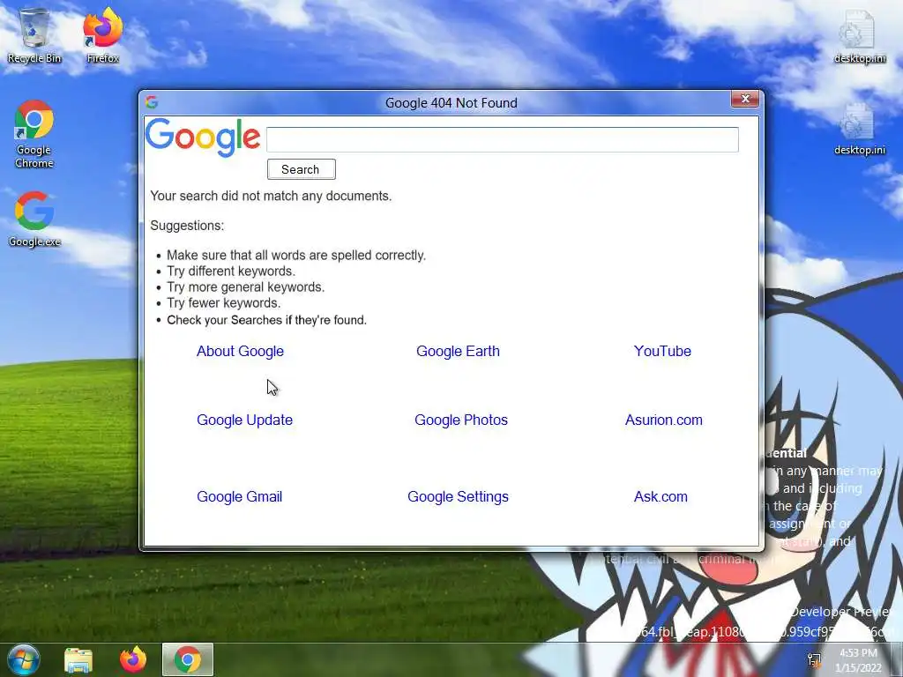Click the 'Try different keywords.' suggestion
The height and width of the screenshot is (677, 903).
click(x=231, y=272)
